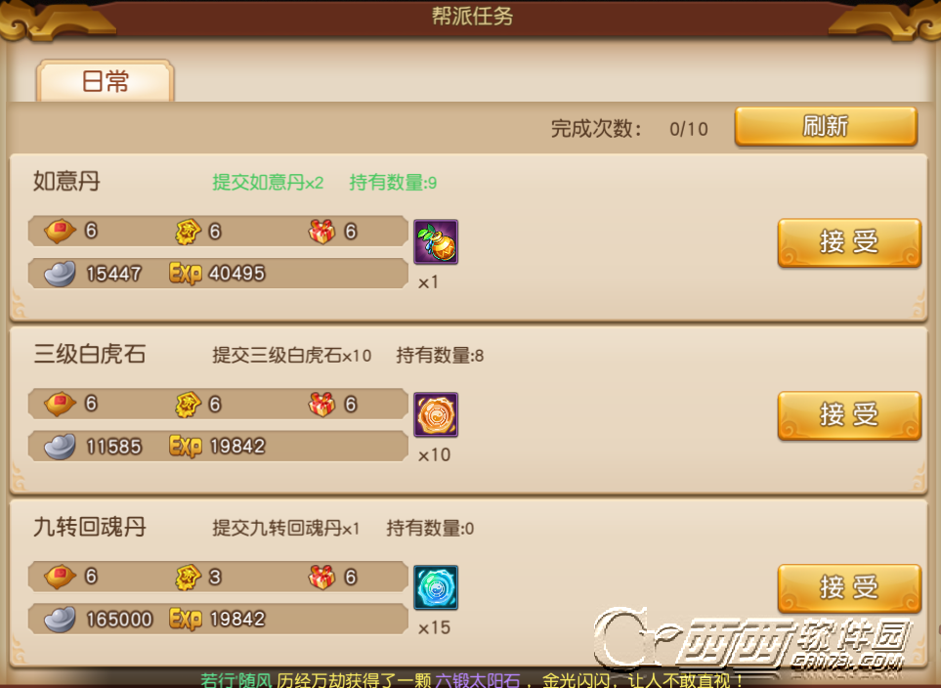The height and width of the screenshot is (688, 941).
Task: Click gift box icon in 三级白虎石 row
Action: tap(321, 404)
